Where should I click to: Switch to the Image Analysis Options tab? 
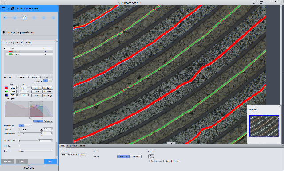point(75,146)
